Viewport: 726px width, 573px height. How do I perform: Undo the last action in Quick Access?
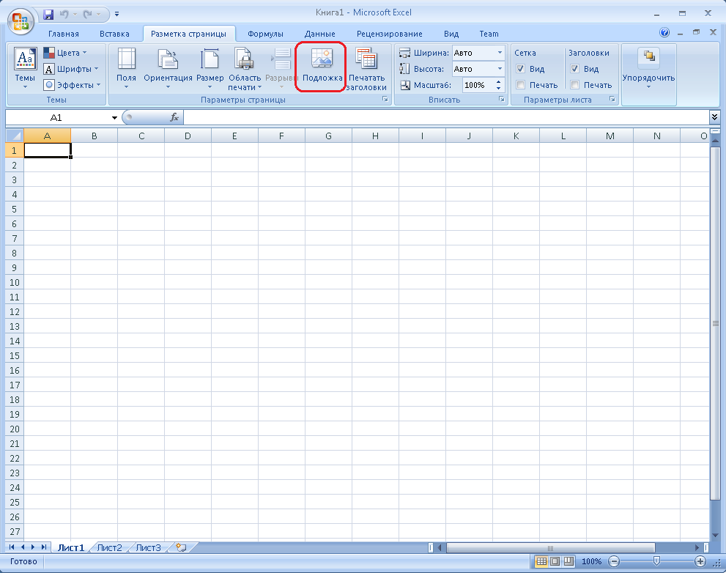(64, 15)
